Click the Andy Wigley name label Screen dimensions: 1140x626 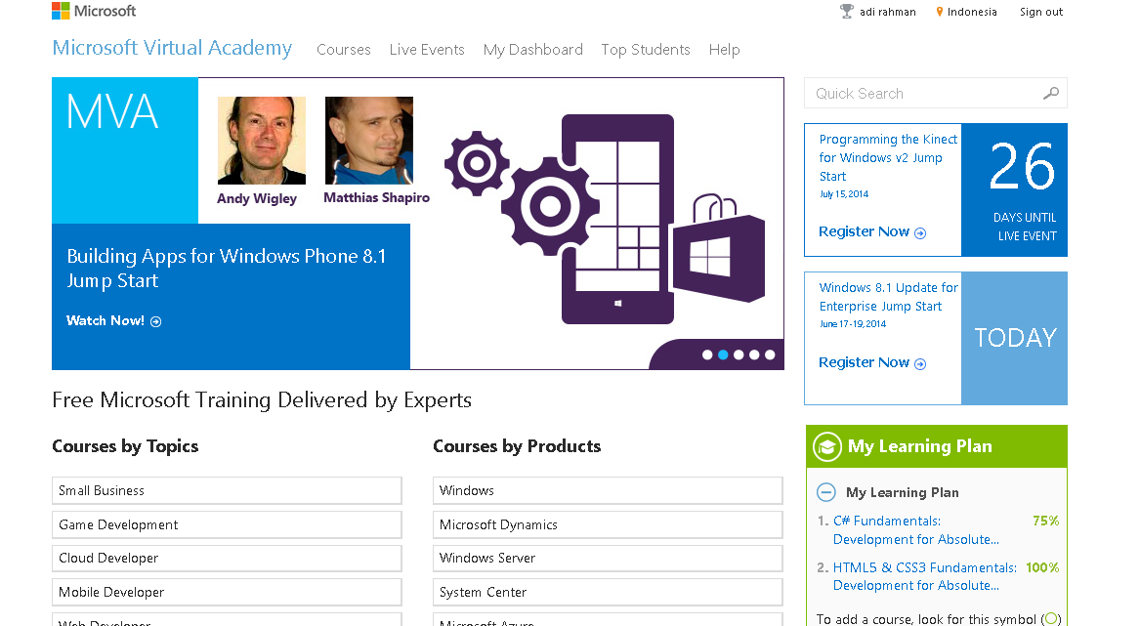257,198
